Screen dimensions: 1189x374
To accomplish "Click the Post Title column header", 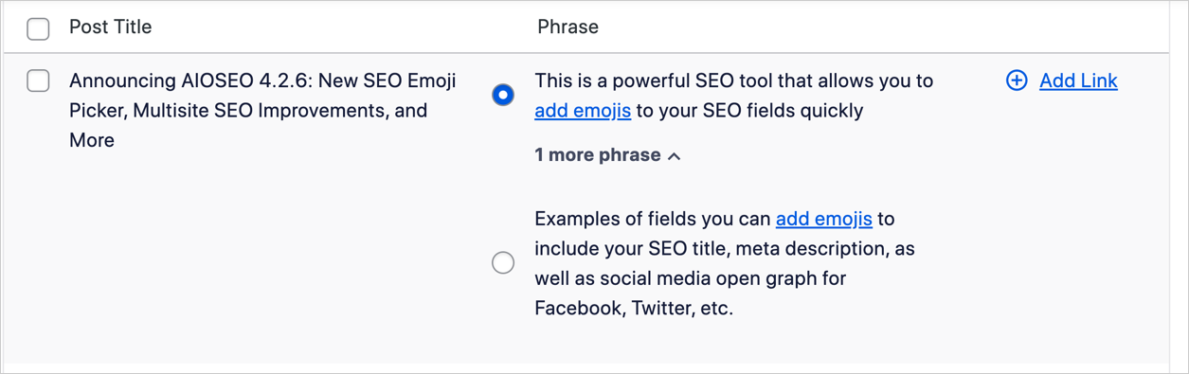I will coord(110,27).
